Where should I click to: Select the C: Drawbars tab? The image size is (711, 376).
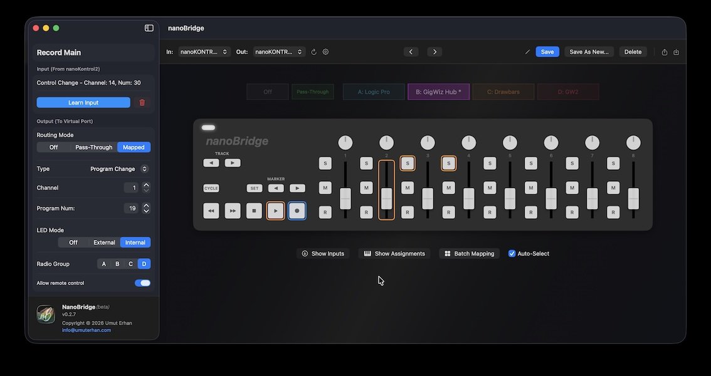tap(503, 92)
